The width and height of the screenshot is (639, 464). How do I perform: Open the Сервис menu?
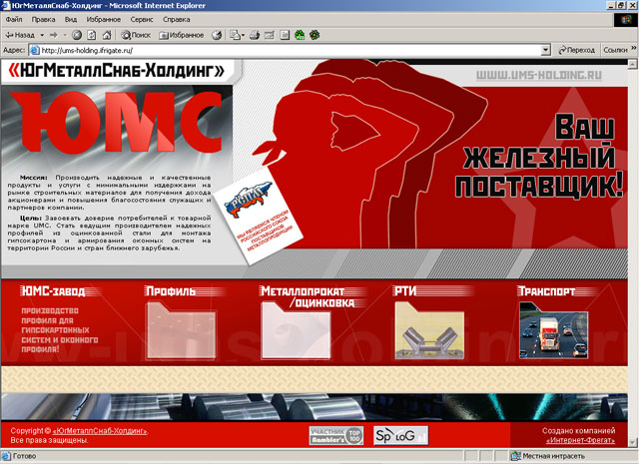[142, 19]
